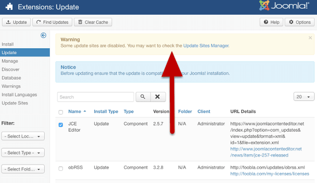Viewport: 317px width, 183px height.
Task: Collapse sidebar with left-arrow circle icon
Action: coord(43,35)
